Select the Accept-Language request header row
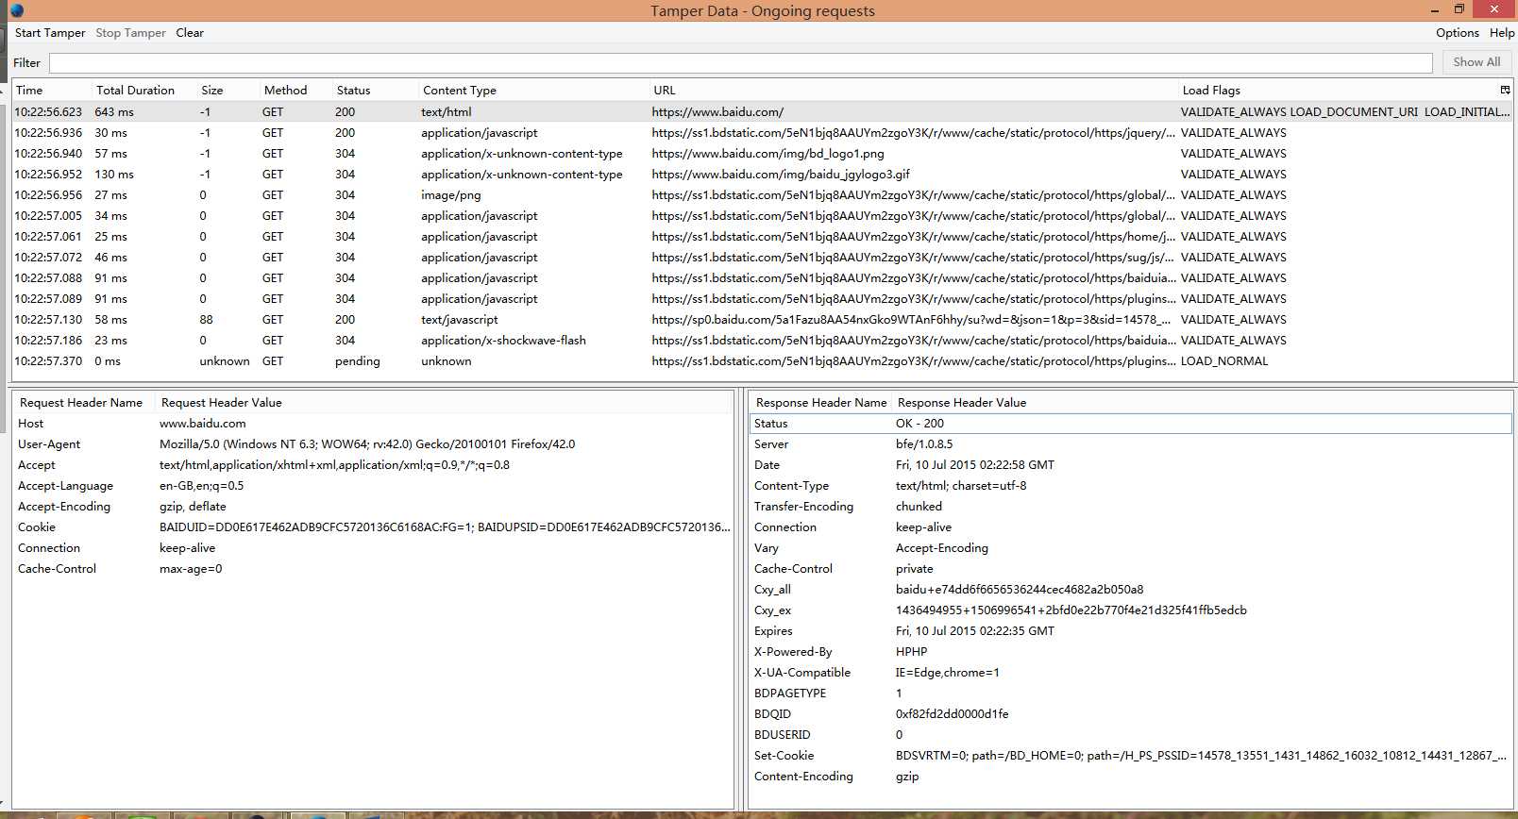1518x819 pixels. [374, 486]
